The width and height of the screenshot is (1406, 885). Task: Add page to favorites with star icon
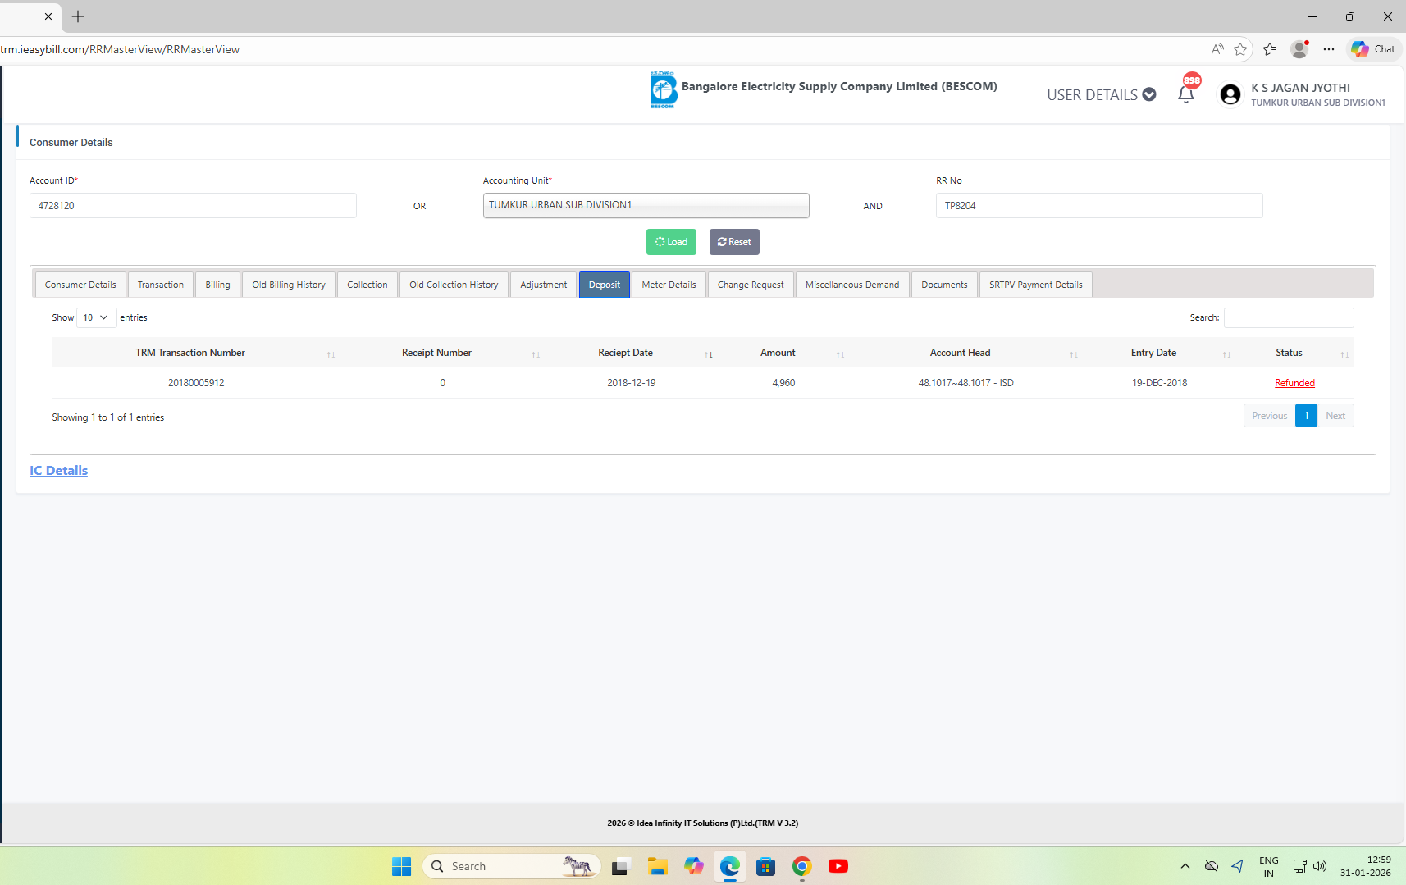[x=1240, y=49]
